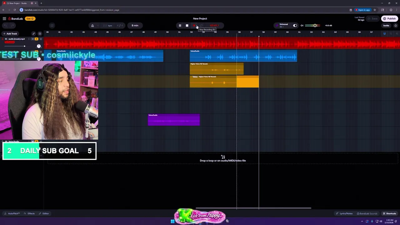400x225 pixels.
Task: Open the virtual keyboard piano icon
Action: coord(52,26)
